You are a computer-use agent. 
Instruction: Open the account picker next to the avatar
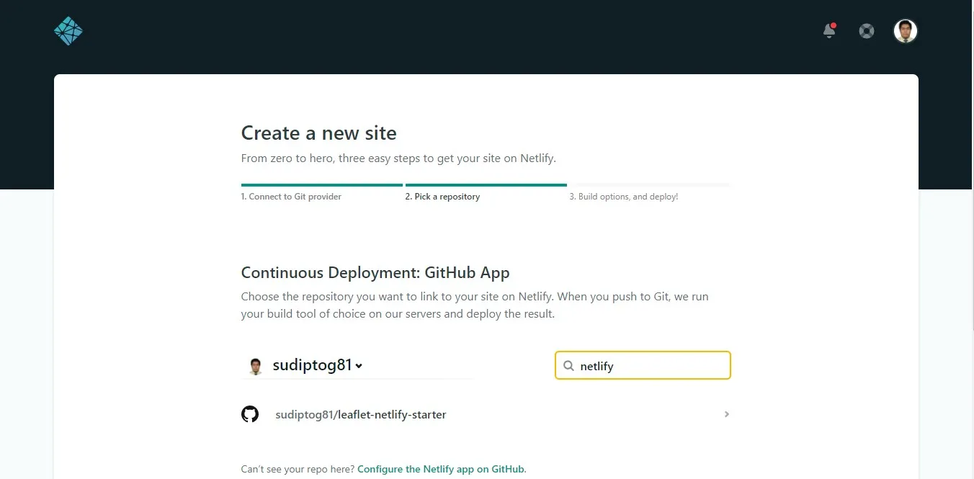pyautogui.click(x=359, y=366)
